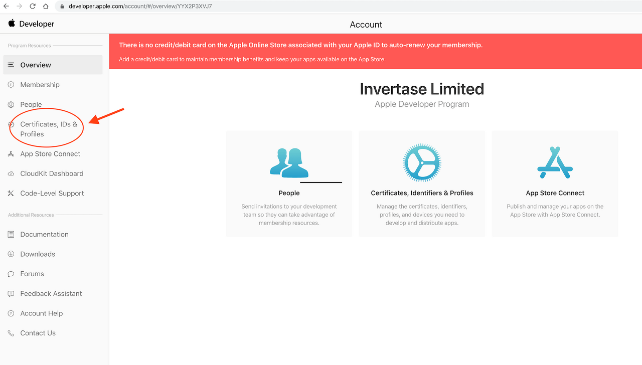Click the Downloads arrow icon

pos(11,254)
